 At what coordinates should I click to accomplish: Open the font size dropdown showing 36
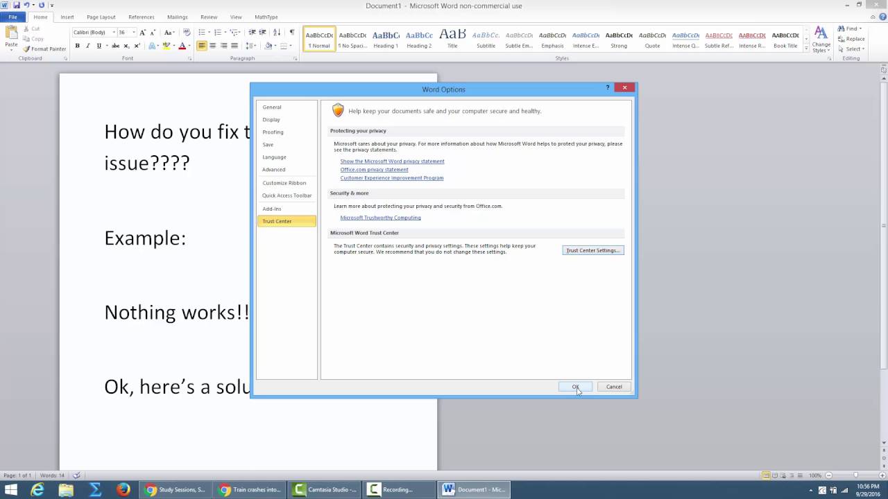(133, 33)
